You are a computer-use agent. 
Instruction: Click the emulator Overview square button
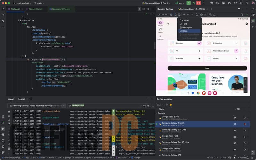point(192,15)
